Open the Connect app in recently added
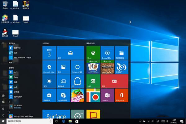Screen dimensions: 186x124 click(24, 53)
